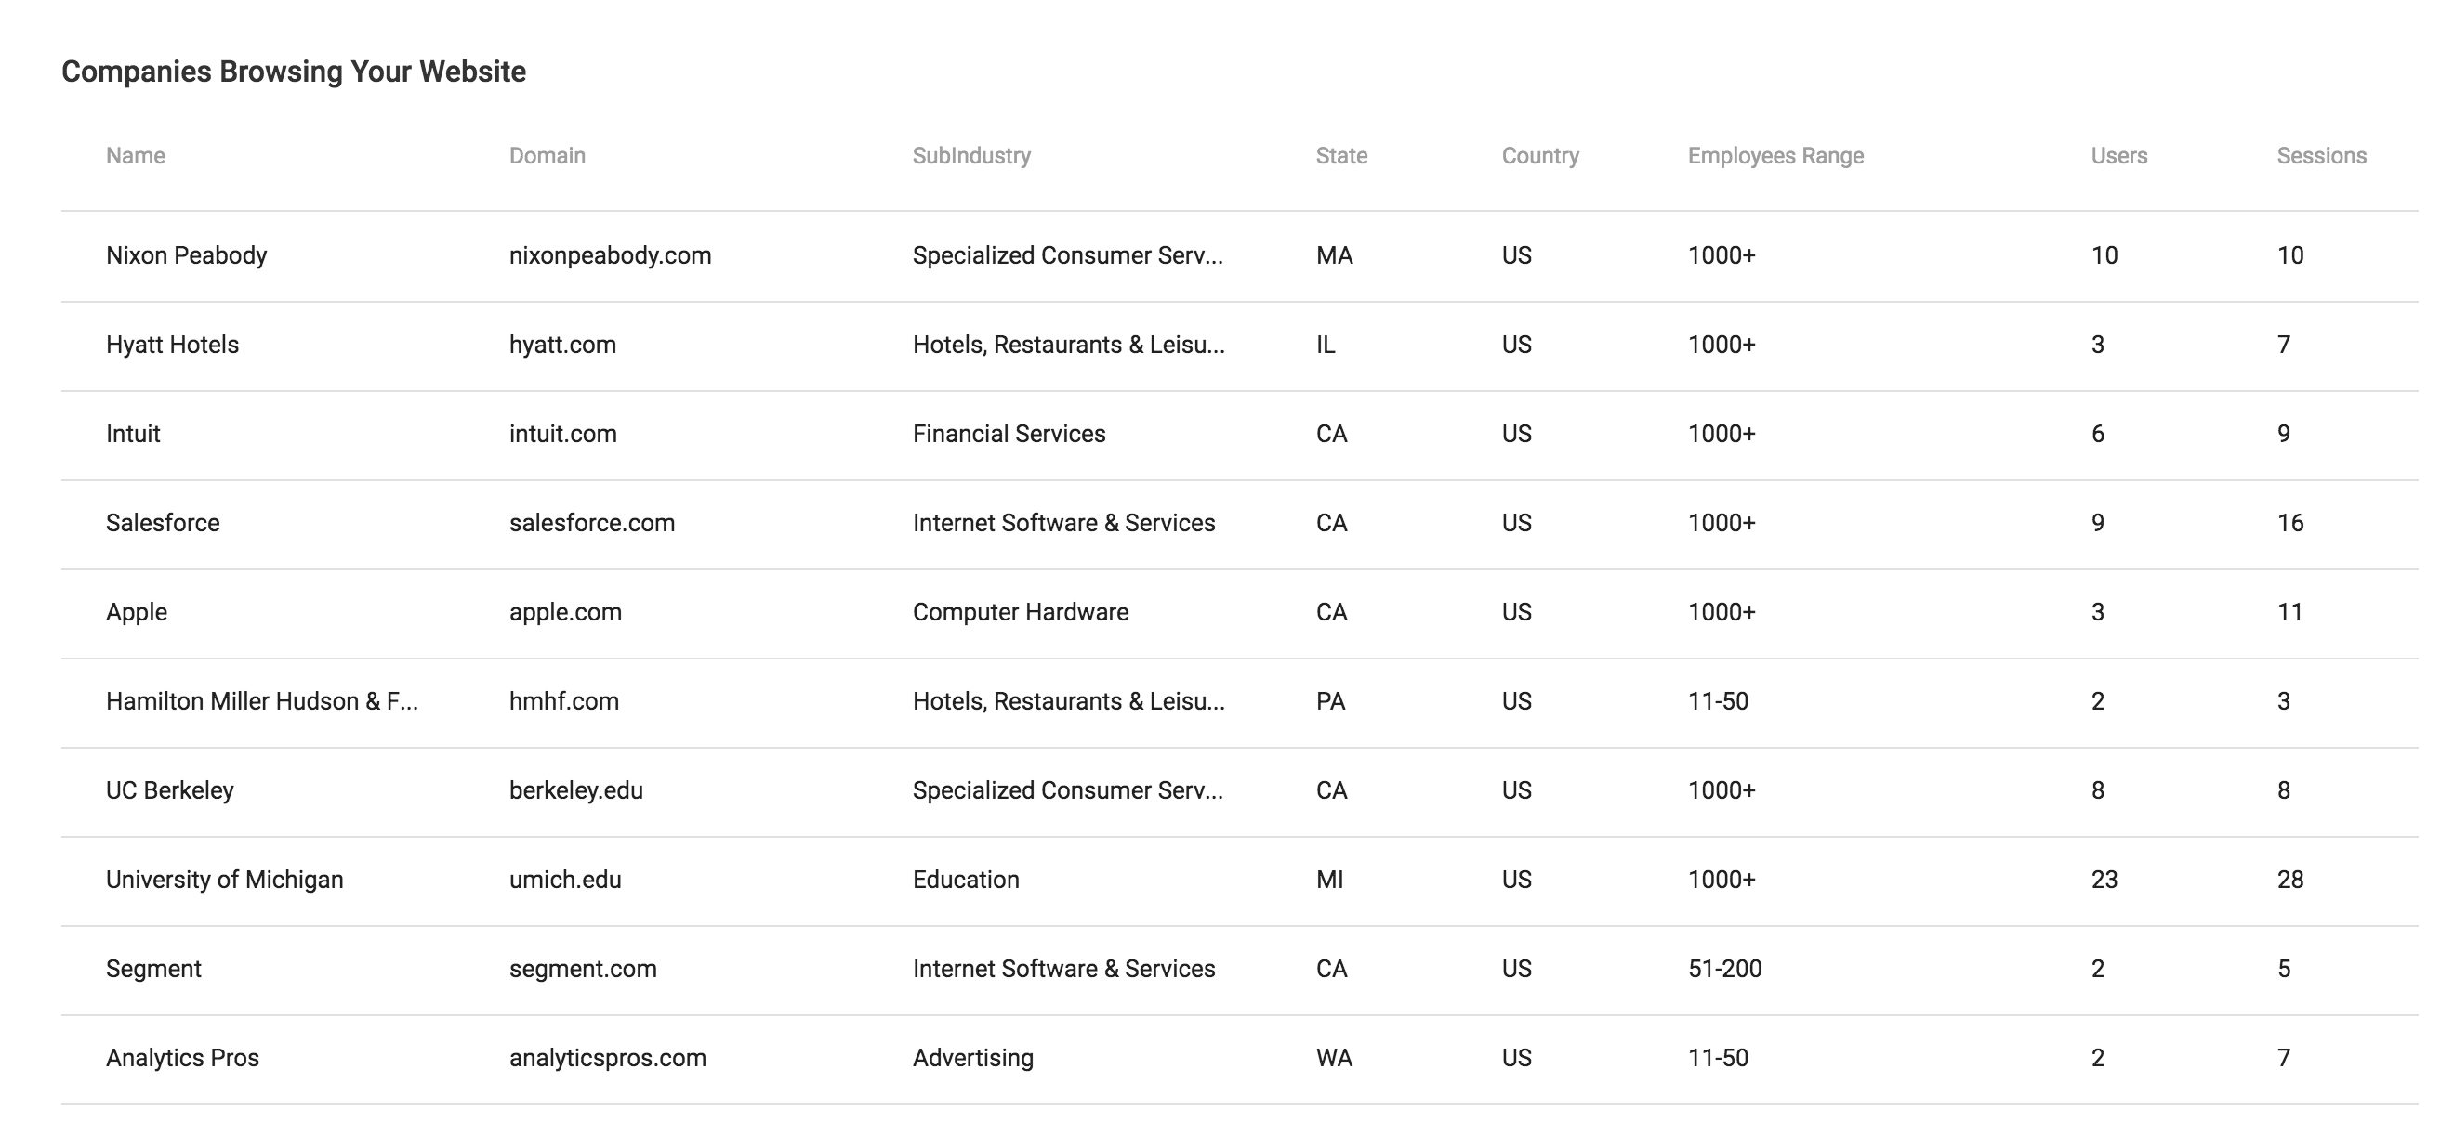This screenshot has height=1122, width=2454.
Task: Click apple.com domain cell
Action: [565, 613]
